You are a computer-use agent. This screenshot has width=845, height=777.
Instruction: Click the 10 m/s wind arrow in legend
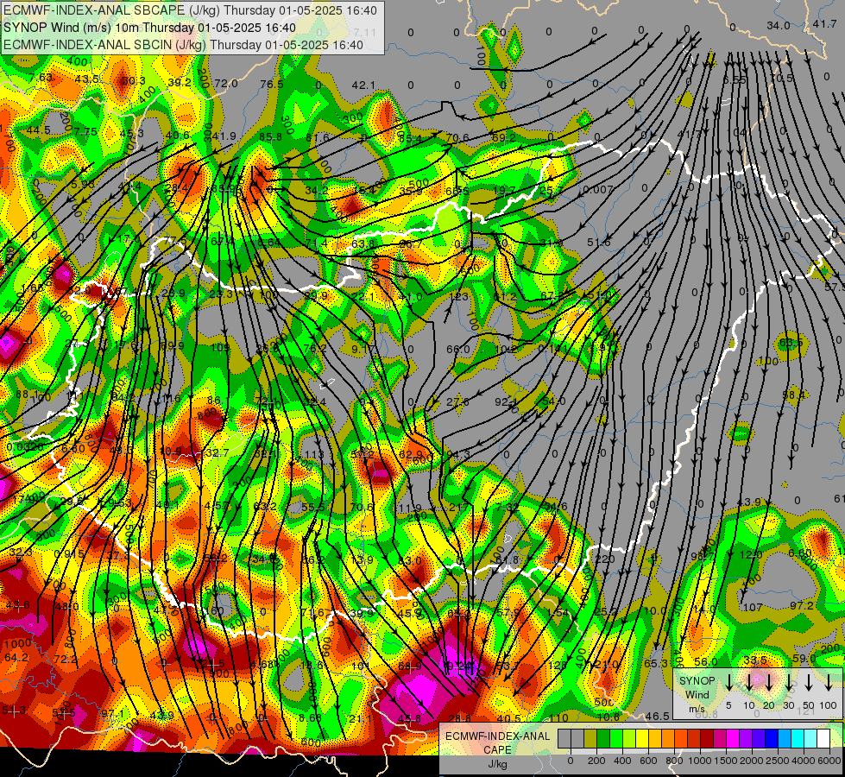748,683
